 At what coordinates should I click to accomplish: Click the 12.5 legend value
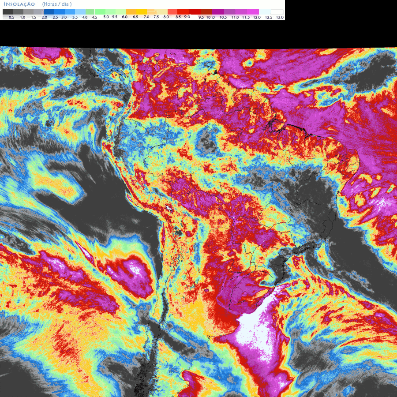pyautogui.click(x=269, y=17)
